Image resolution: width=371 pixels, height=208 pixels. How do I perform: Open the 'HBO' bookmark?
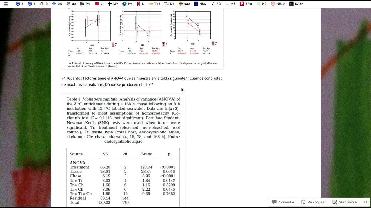point(200,4)
